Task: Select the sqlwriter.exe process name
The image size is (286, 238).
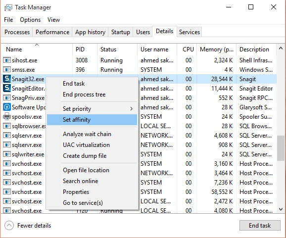Action: coord(28,154)
